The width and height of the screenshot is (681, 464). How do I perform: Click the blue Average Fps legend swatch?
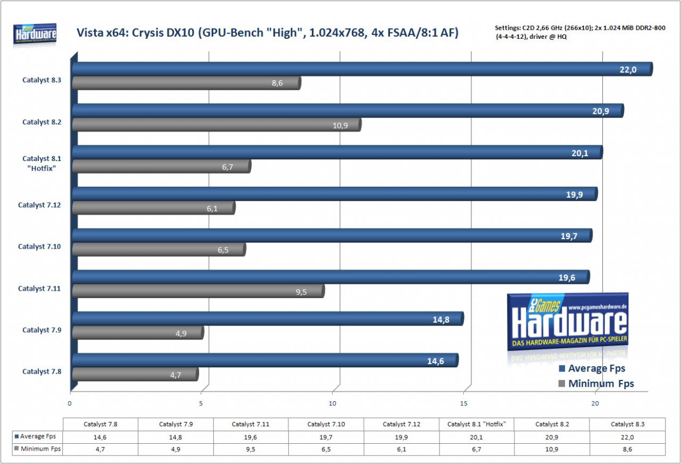pyautogui.click(x=562, y=368)
